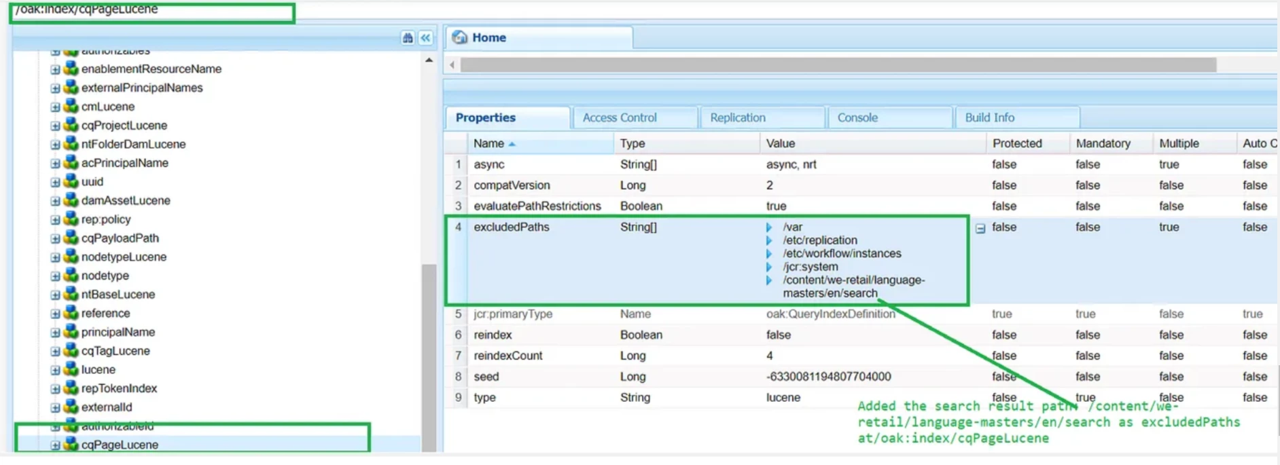Click the cmLucene node icon
This screenshot has width=1280, height=465.
pos(71,107)
